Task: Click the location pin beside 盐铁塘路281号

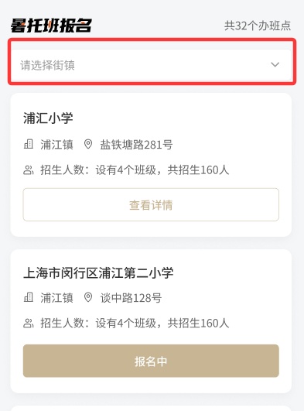Action: pos(88,144)
